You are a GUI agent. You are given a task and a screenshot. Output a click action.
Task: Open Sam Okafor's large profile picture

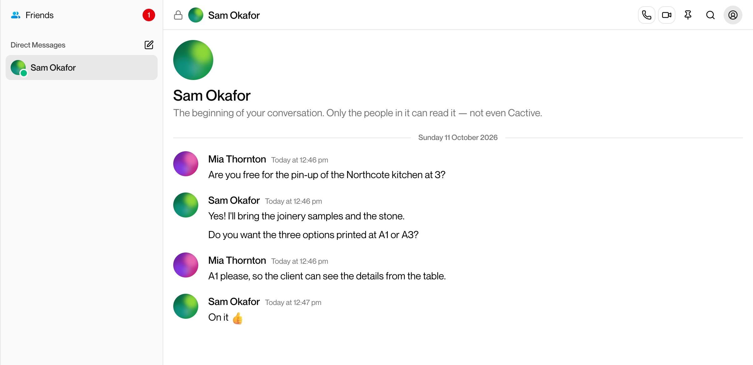click(x=193, y=60)
